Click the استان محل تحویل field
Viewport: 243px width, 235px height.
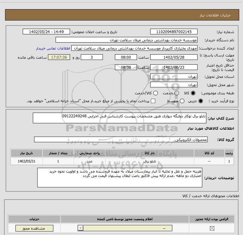coord(174,77)
